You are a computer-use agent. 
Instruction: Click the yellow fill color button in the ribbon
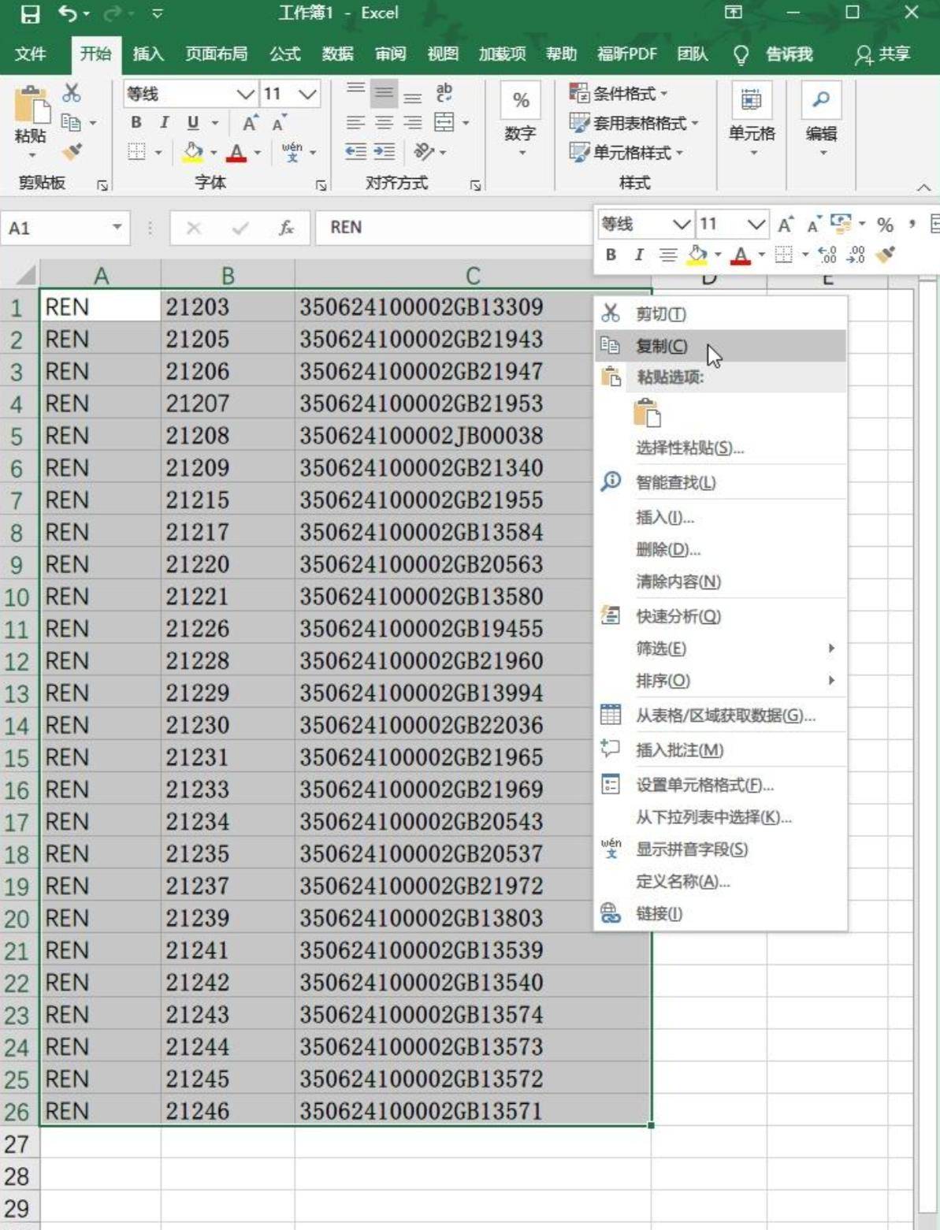[x=193, y=151]
